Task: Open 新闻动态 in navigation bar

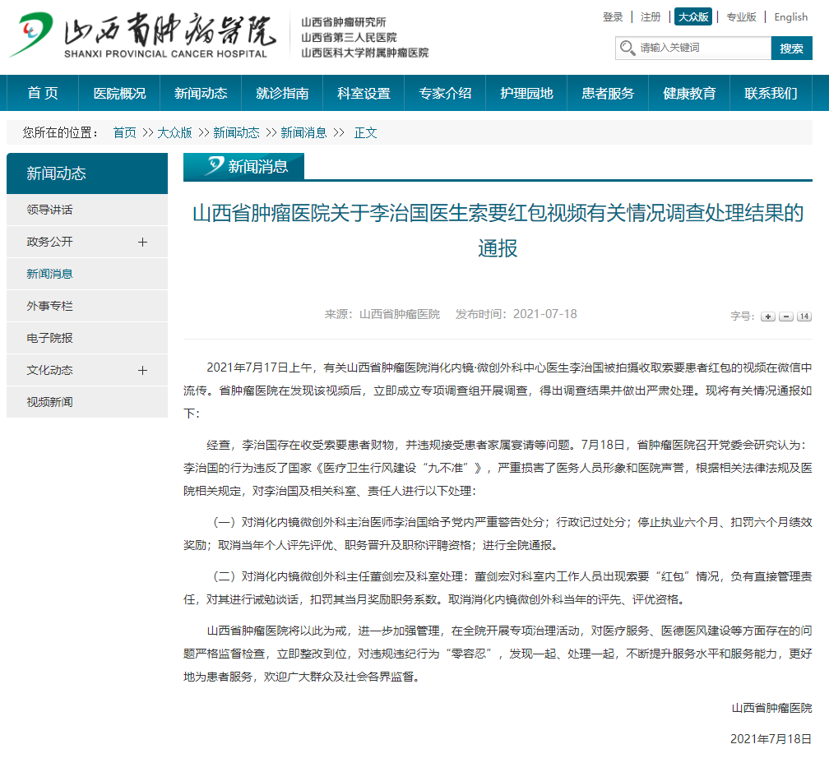Action: [201, 93]
